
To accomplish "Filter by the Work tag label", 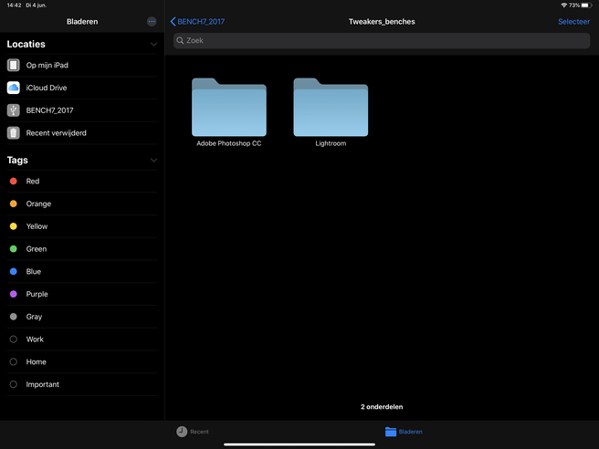I will (x=35, y=339).
